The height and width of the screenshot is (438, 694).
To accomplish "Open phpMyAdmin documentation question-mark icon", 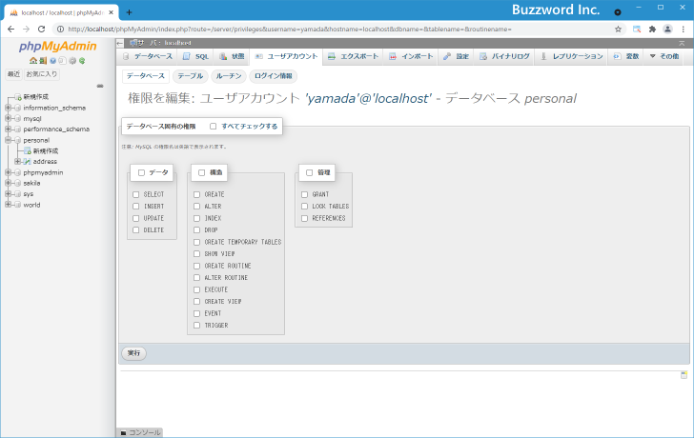I will [53, 61].
